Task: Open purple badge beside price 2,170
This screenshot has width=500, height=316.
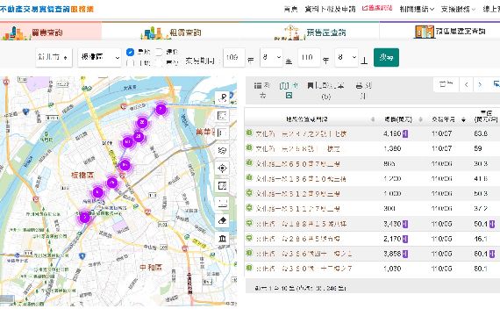Action: click(405, 239)
